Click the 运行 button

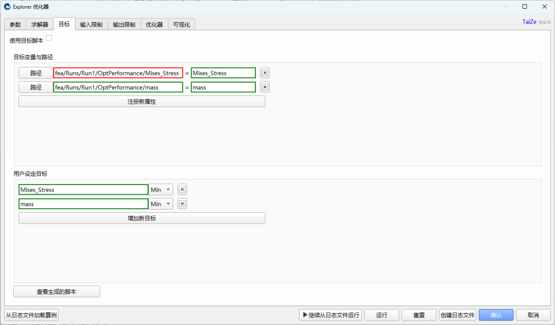(381, 315)
